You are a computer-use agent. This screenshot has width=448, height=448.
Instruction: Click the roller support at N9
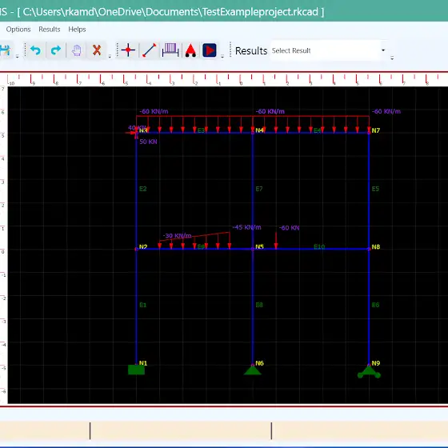tap(369, 372)
